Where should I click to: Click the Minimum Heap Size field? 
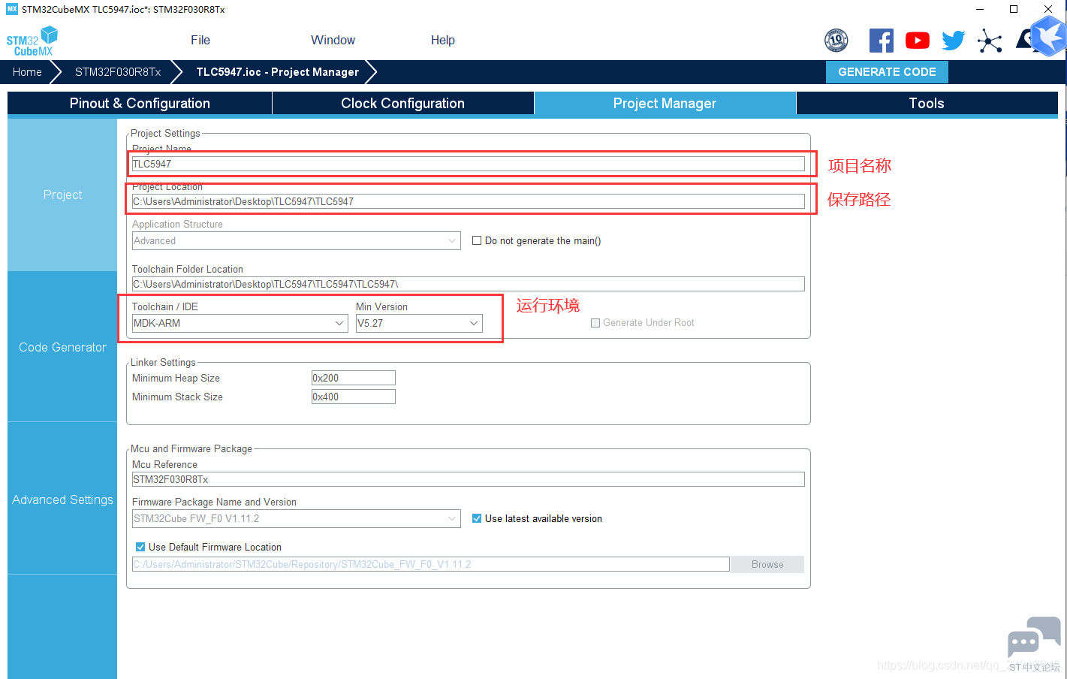point(354,378)
